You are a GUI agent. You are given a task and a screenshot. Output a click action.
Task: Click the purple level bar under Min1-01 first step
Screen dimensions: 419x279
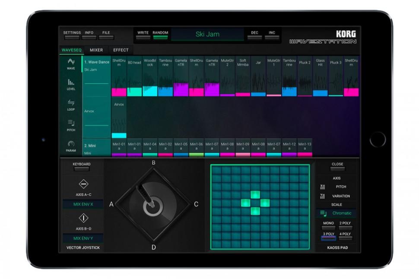119,155
